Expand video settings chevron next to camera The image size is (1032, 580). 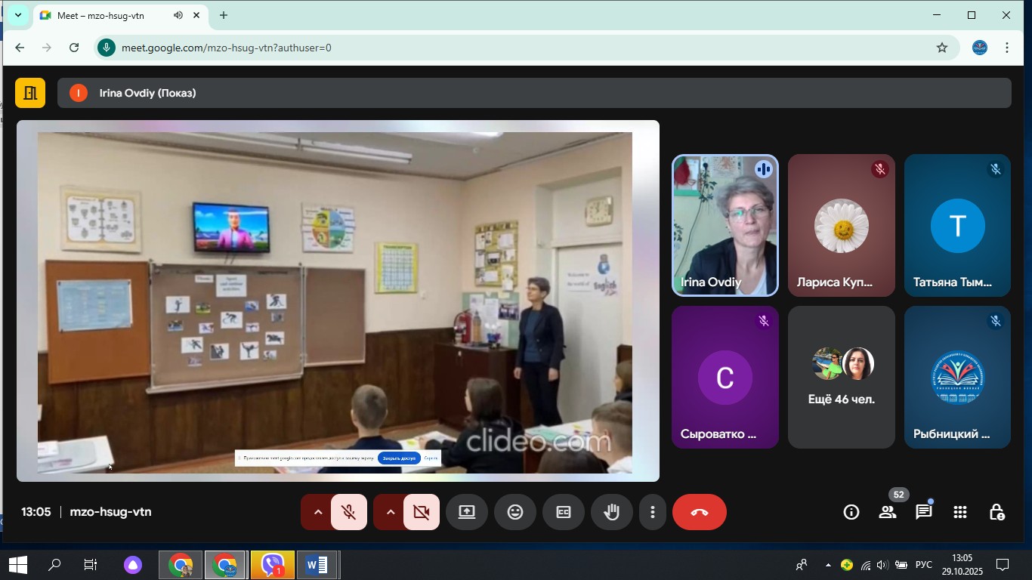click(391, 512)
